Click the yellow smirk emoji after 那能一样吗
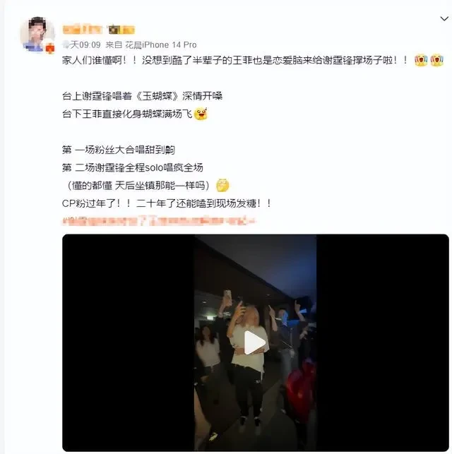The width and height of the screenshot is (452, 454). click(x=222, y=185)
